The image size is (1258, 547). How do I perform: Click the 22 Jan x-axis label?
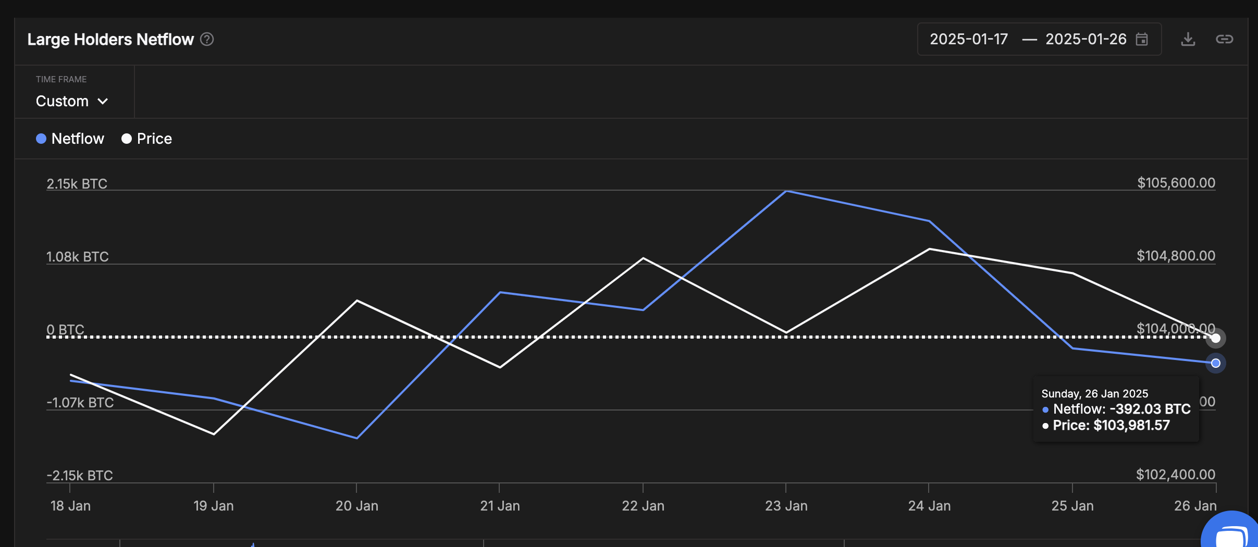(643, 506)
